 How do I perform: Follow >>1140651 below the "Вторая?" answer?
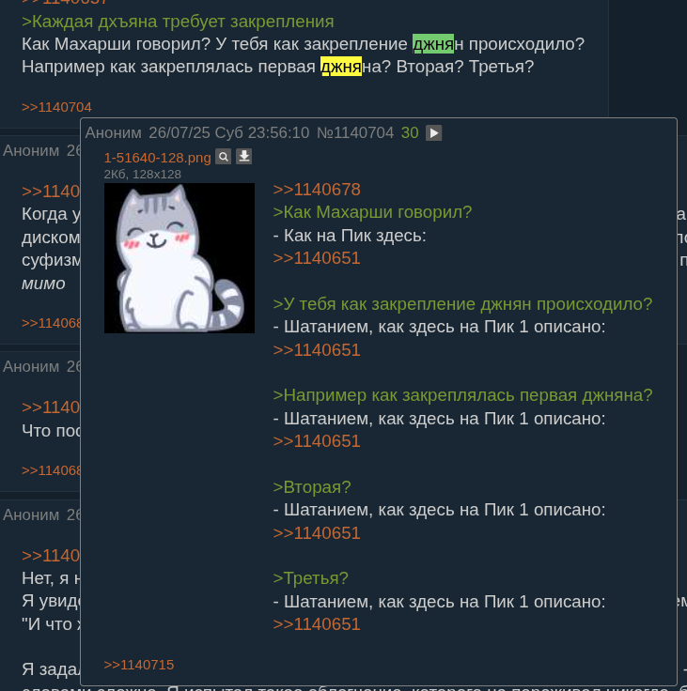[317, 532]
